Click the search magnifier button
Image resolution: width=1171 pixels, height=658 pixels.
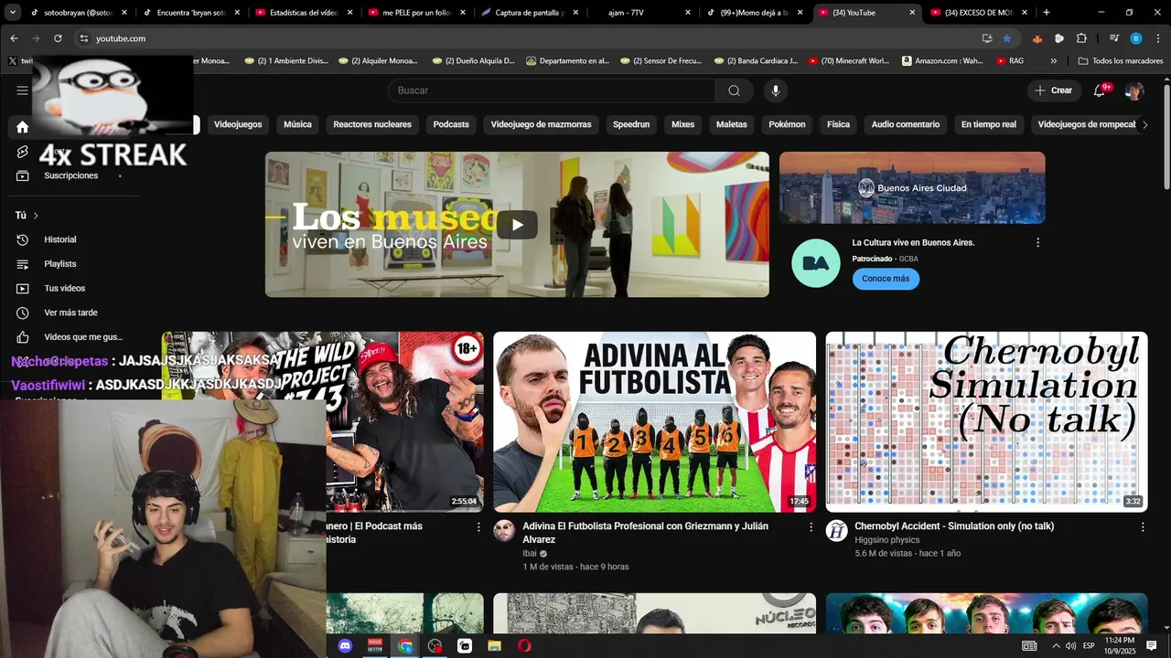click(734, 90)
